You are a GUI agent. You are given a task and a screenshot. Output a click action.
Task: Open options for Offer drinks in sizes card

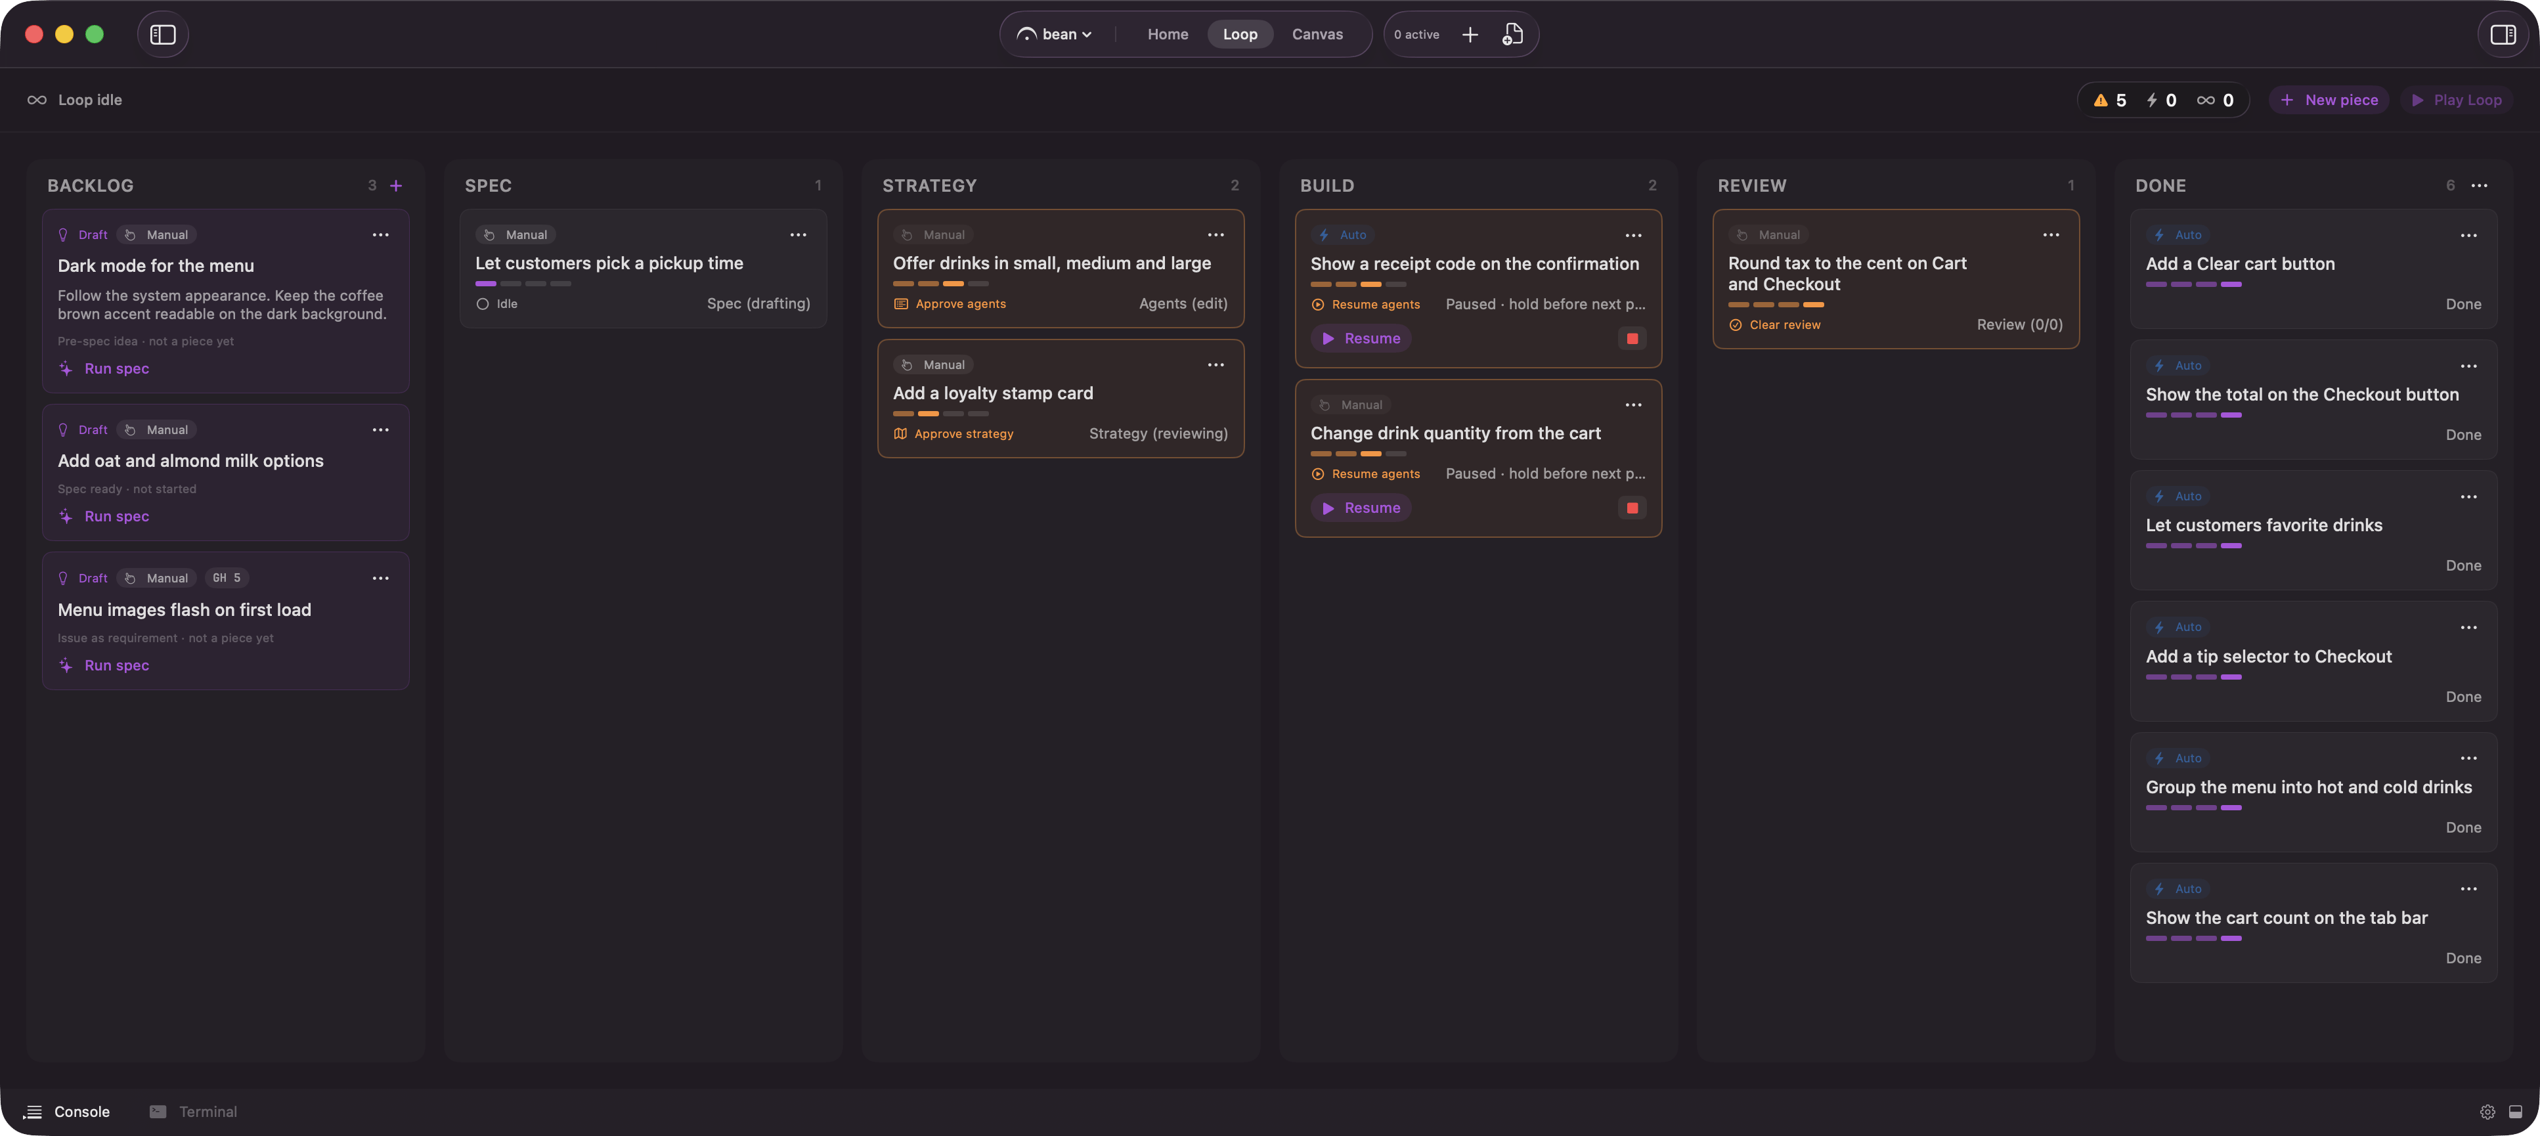(1215, 234)
